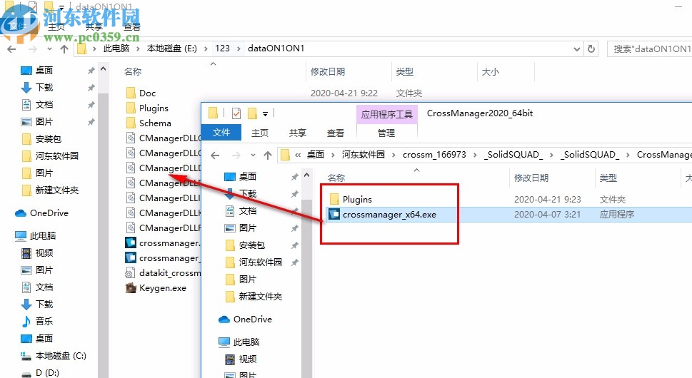Open 河东软件园 in front window sidebar
Image resolution: width=692 pixels, height=378 pixels.
pos(254,262)
